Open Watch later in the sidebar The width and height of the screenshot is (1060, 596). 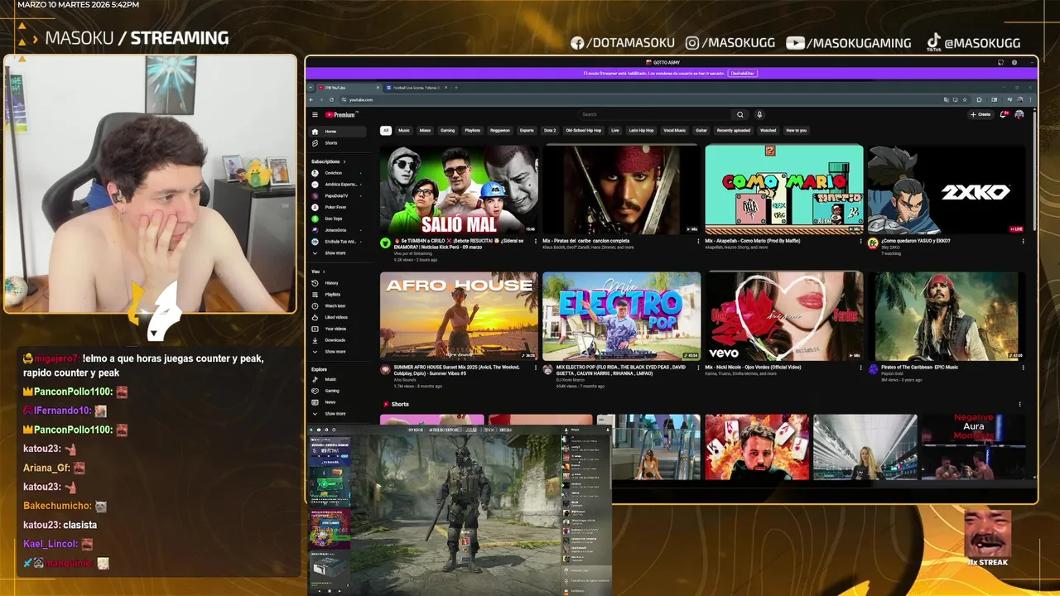point(338,305)
